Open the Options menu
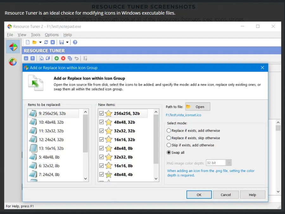This screenshot has width=285, height=214. (x=52, y=35)
